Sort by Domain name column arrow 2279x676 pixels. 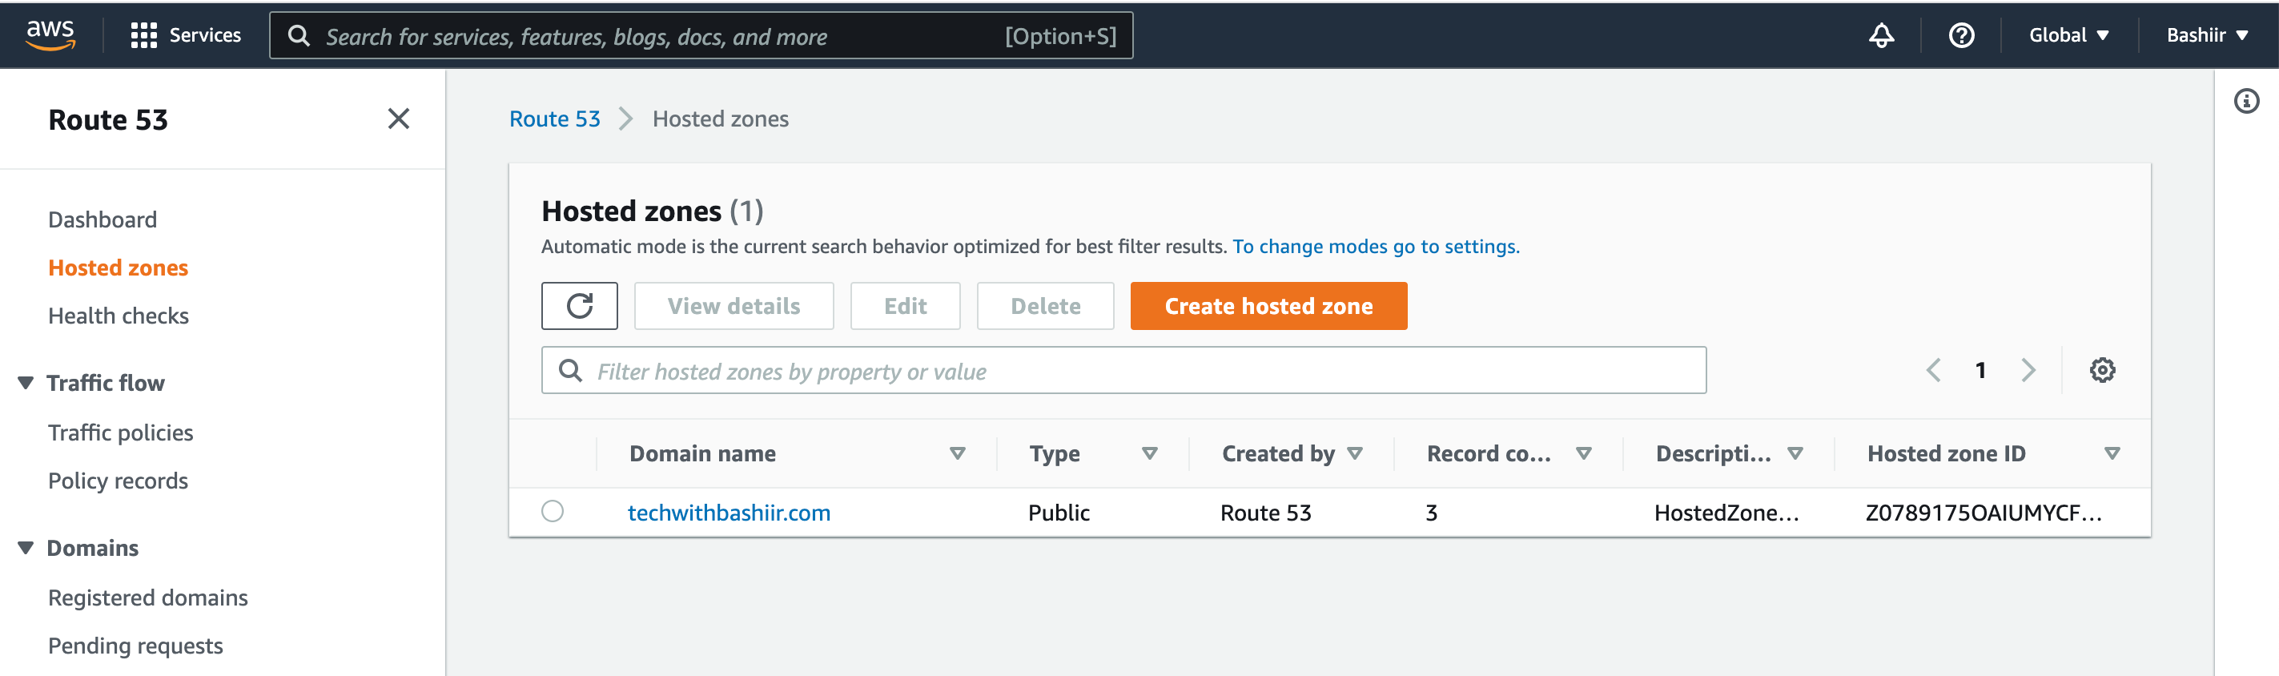point(957,453)
